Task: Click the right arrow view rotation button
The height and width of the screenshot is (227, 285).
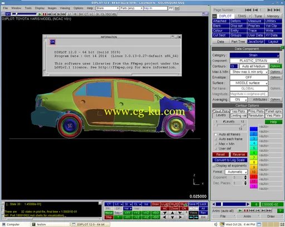Action: (180, 217)
